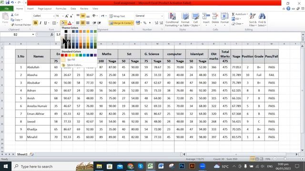Click the AutoSum sigma icon
The width and height of the screenshot is (305, 171).
click(233, 14)
